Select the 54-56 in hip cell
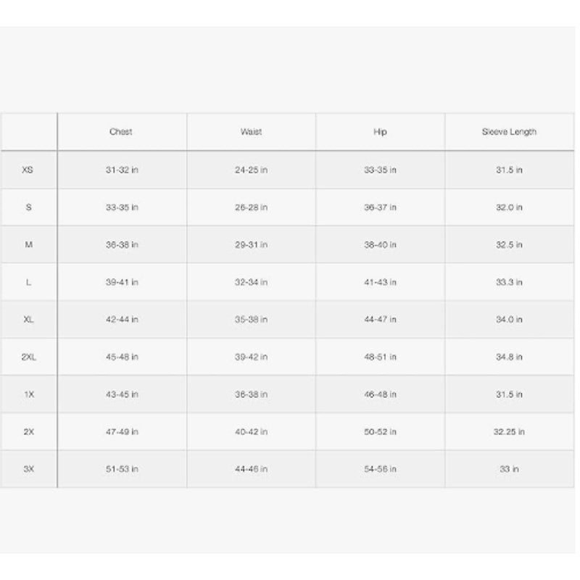The width and height of the screenshot is (580, 580). pyautogui.click(x=380, y=469)
